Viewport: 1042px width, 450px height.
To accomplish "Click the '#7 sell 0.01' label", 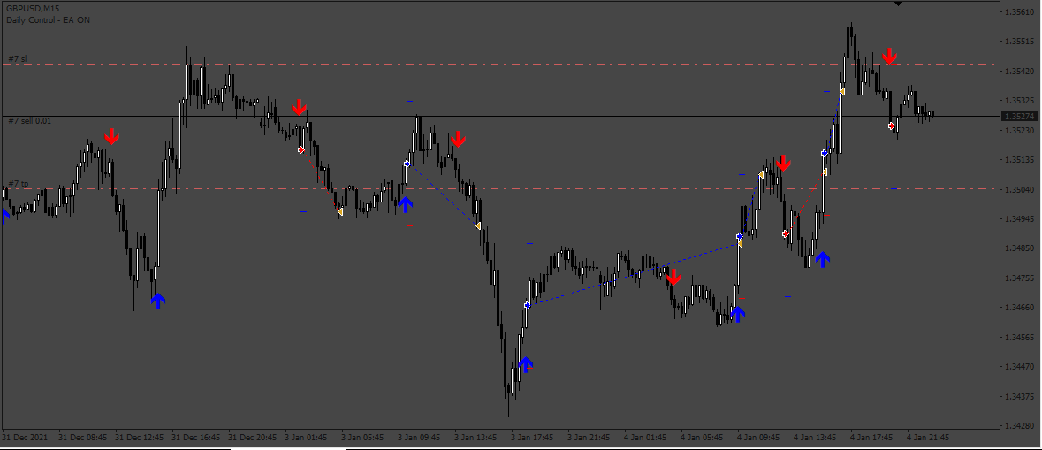I will coord(30,120).
